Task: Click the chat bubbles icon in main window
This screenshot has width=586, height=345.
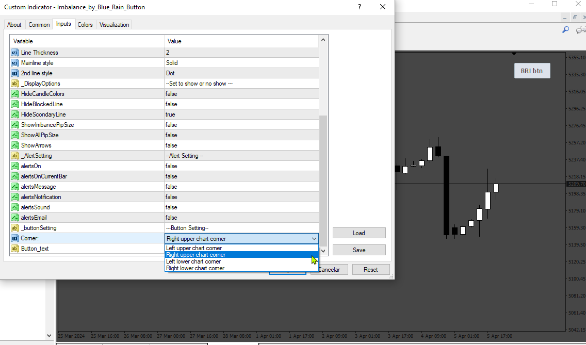Action: pos(581,29)
